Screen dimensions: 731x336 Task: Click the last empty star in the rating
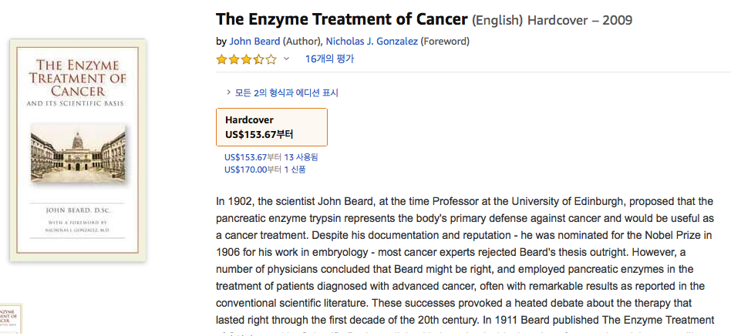(271, 59)
